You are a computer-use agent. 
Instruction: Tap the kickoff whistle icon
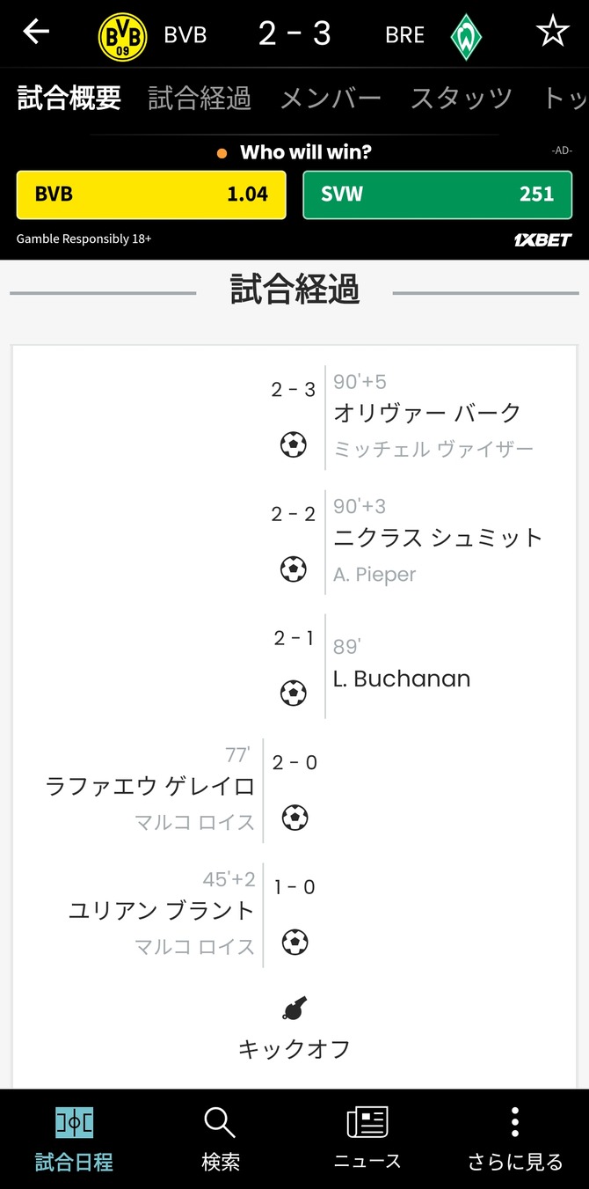pyautogui.click(x=294, y=1009)
